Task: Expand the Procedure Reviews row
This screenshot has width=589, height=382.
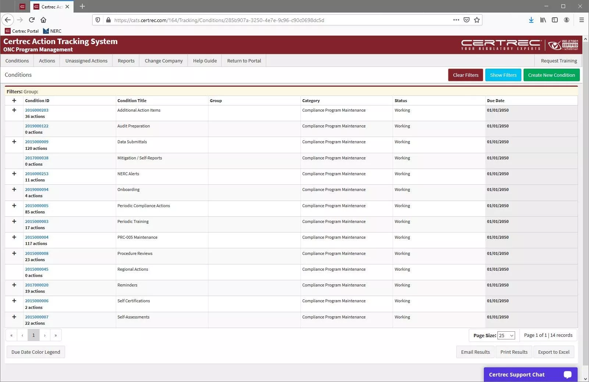Action: [x=14, y=253]
